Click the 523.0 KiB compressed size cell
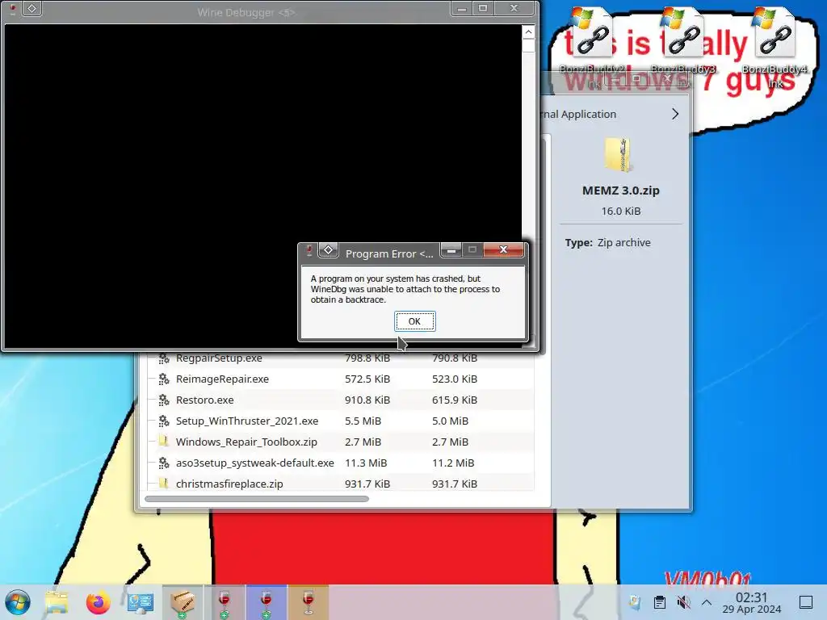Image resolution: width=827 pixels, height=620 pixels. (x=455, y=379)
